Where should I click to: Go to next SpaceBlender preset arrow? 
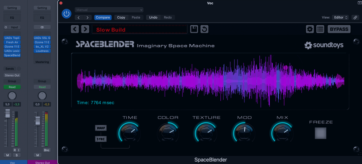85,29
